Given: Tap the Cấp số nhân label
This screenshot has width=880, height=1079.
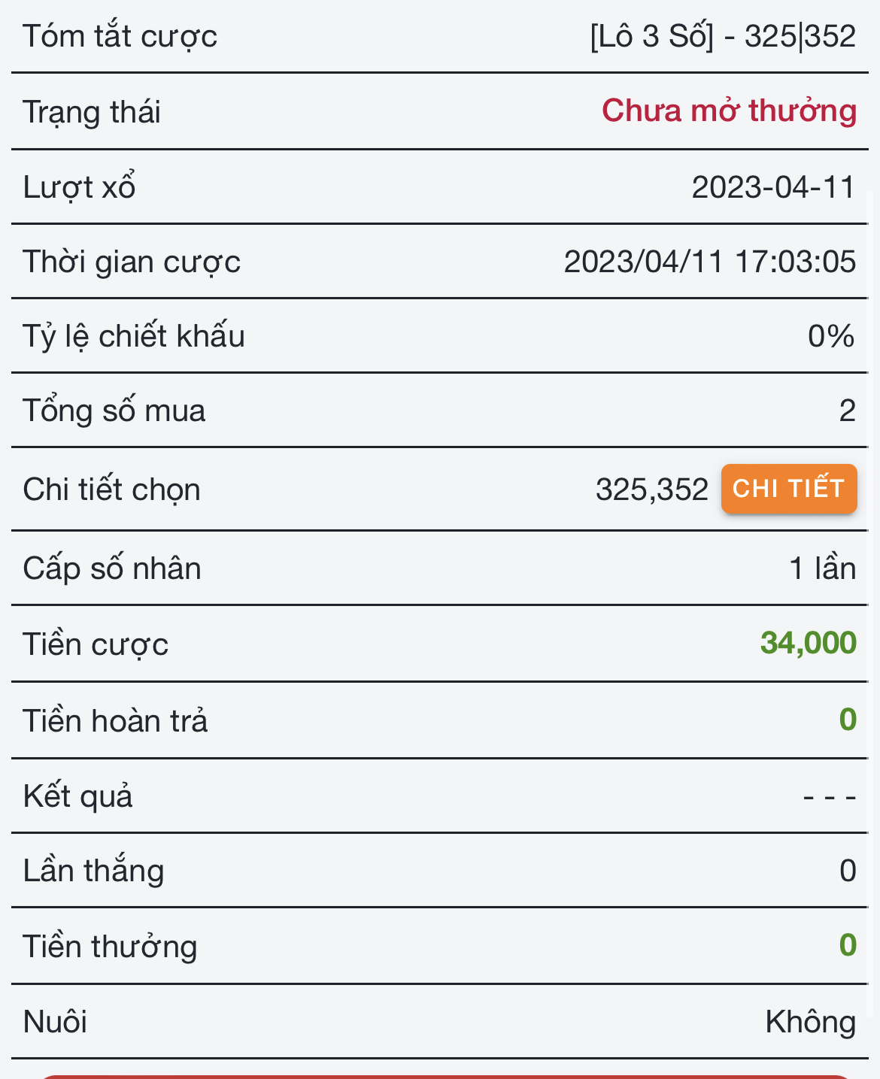Looking at the screenshot, I should click(112, 568).
